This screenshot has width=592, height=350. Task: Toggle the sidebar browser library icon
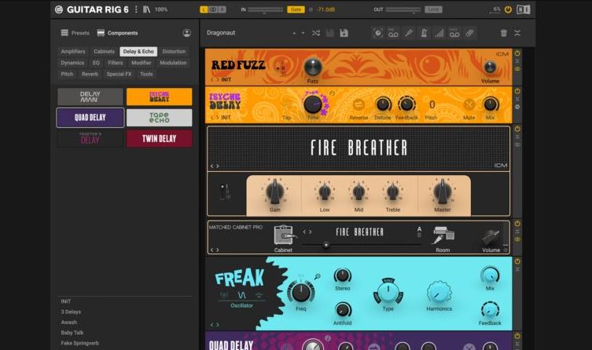click(x=146, y=9)
